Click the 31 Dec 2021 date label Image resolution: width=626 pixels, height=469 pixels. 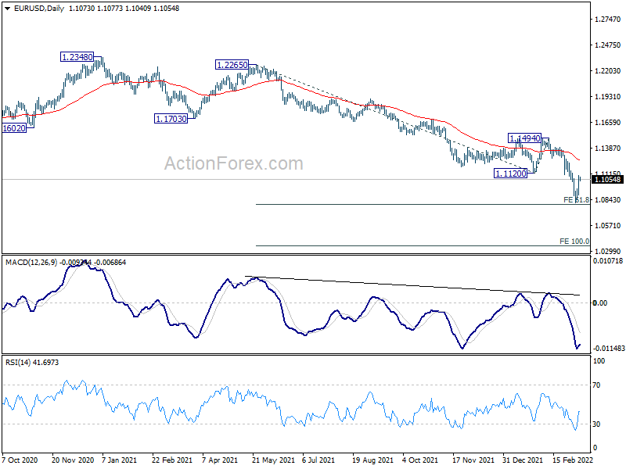[523, 460]
